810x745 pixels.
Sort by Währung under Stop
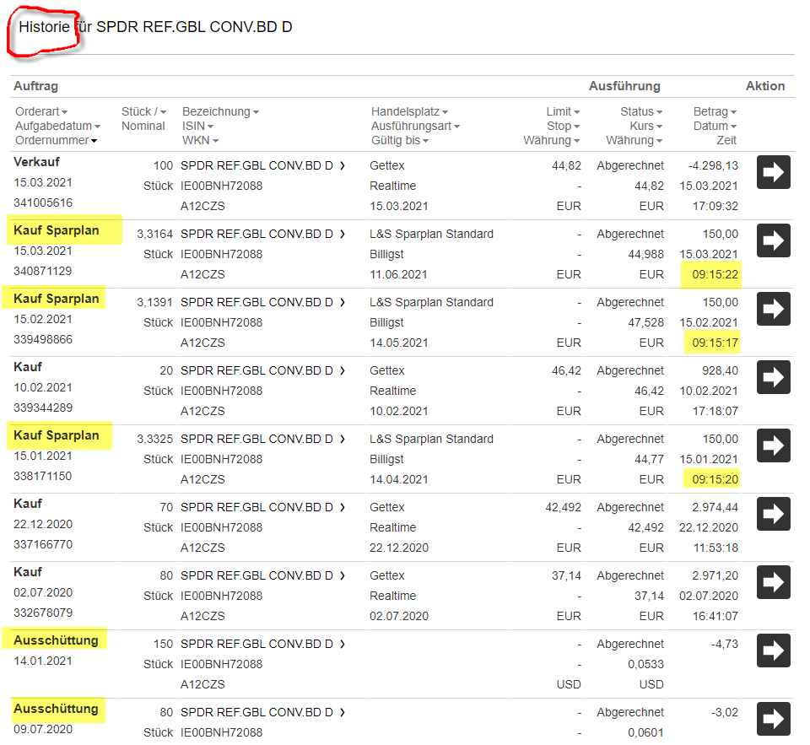tap(552, 141)
